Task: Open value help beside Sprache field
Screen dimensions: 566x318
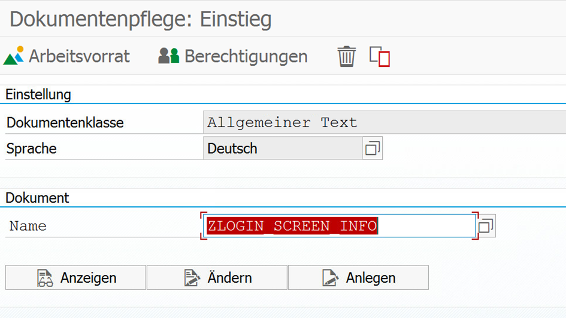Action: 373,148
